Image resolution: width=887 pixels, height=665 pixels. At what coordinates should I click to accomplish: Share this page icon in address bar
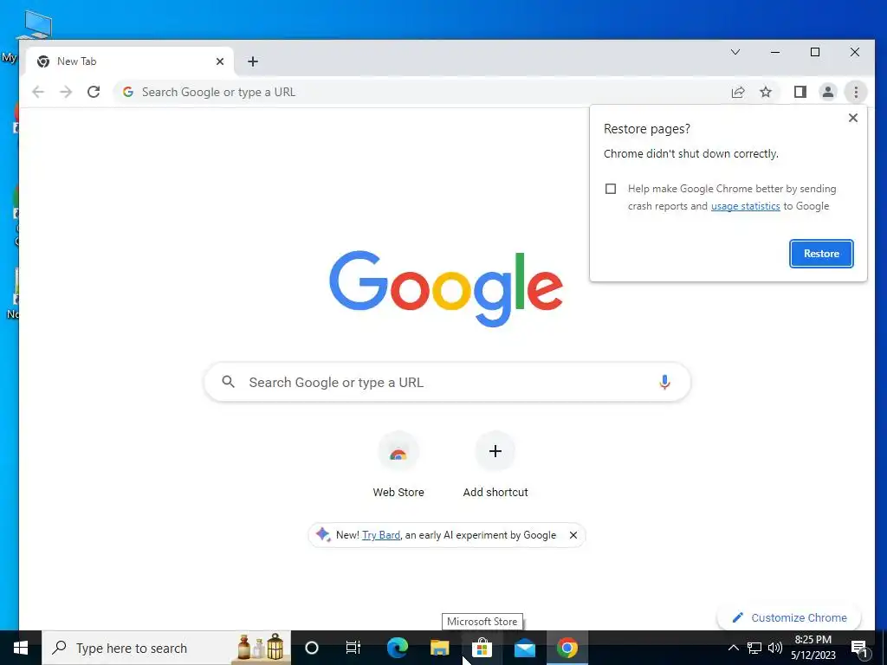coord(738,92)
